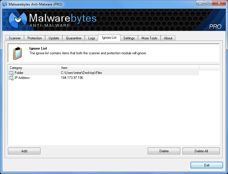Sort by the Category column header

click(34, 68)
